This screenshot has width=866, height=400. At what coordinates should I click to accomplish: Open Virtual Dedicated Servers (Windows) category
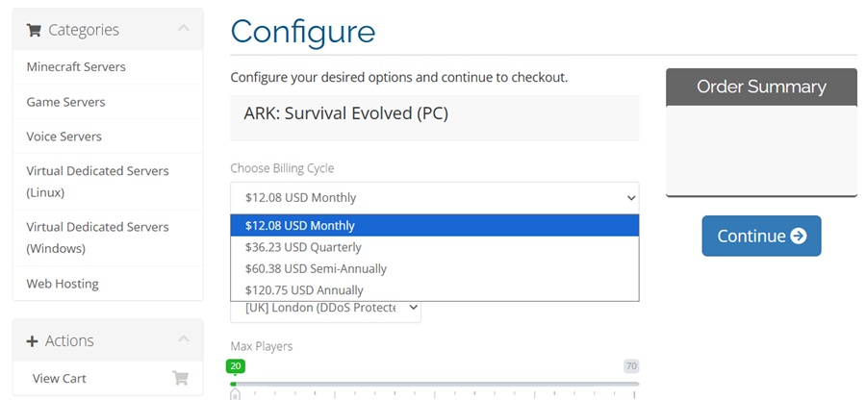click(108, 237)
